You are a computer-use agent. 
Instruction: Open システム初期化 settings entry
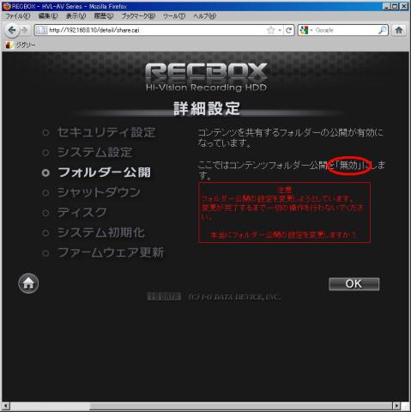click(101, 233)
